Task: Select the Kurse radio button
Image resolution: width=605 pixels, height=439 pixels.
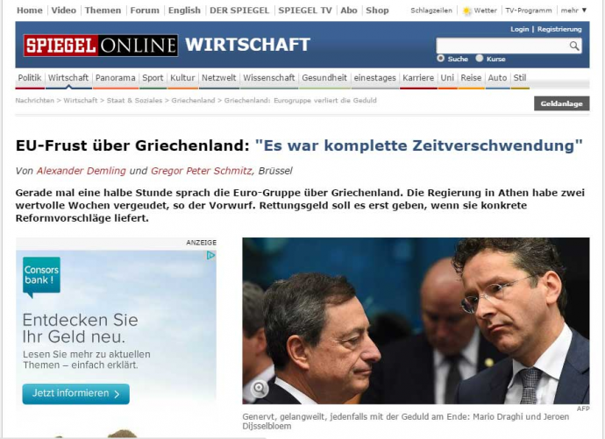Action: click(480, 58)
